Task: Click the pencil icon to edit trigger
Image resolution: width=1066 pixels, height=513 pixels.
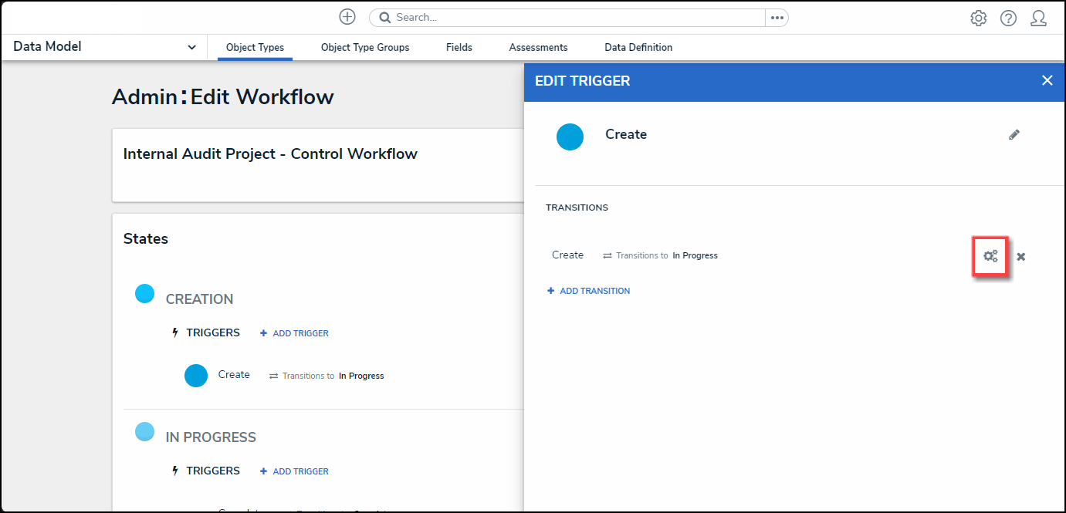Action: point(1014,135)
